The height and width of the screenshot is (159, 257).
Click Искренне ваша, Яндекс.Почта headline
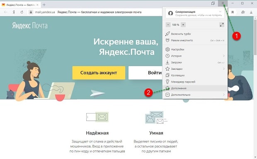point(126,47)
